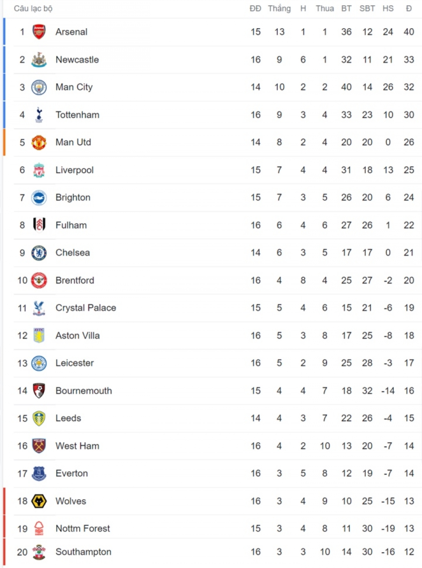Click the Brentford bee crest
Screen dimensions: 422x568
[x=39, y=280]
